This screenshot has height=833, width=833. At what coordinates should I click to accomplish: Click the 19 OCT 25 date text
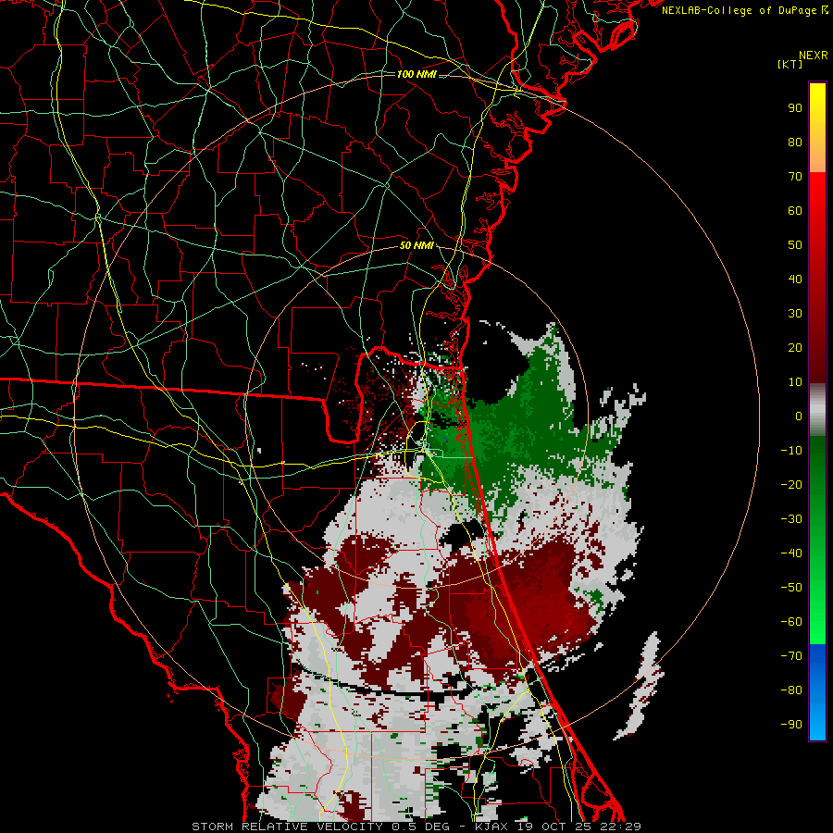coord(554,827)
